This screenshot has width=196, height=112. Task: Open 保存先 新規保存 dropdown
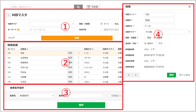(37, 96)
